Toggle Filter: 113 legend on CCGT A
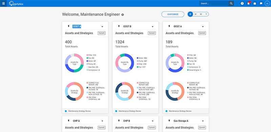 (91, 55)
